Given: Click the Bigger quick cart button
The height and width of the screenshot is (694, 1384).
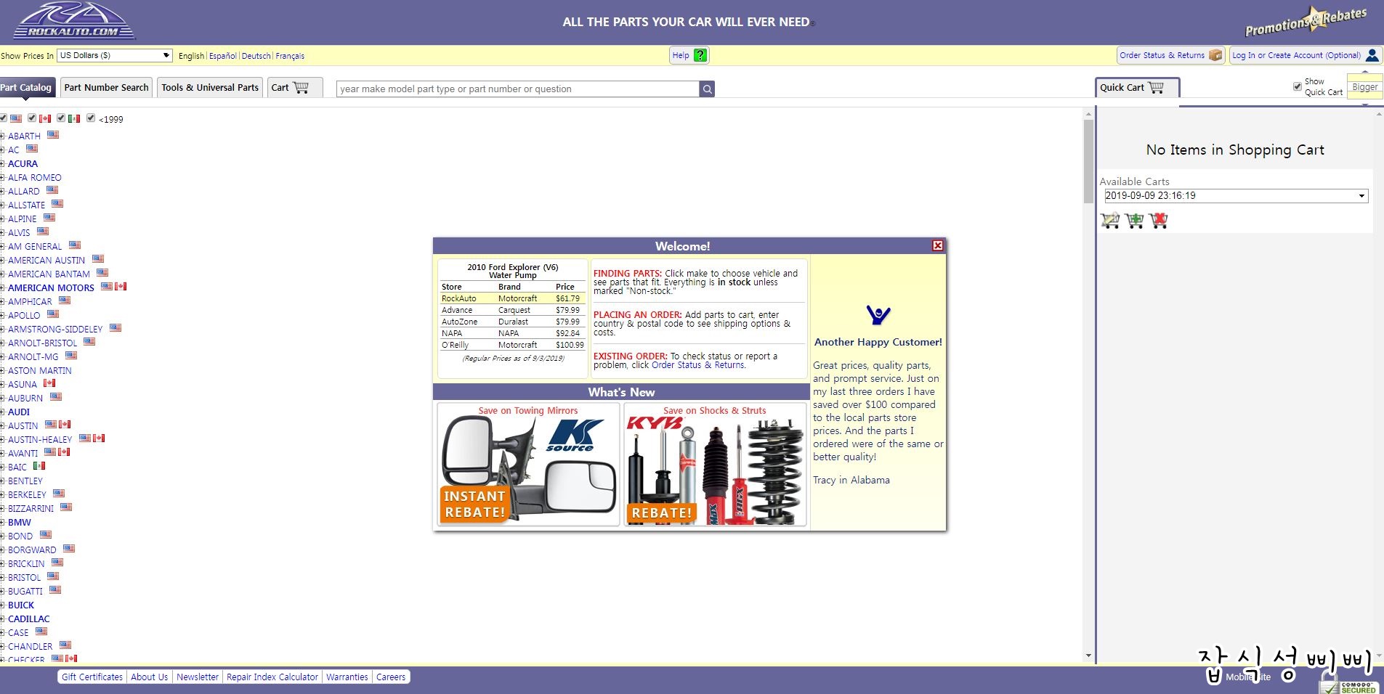Looking at the screenshot, I should pos(1364,87).
